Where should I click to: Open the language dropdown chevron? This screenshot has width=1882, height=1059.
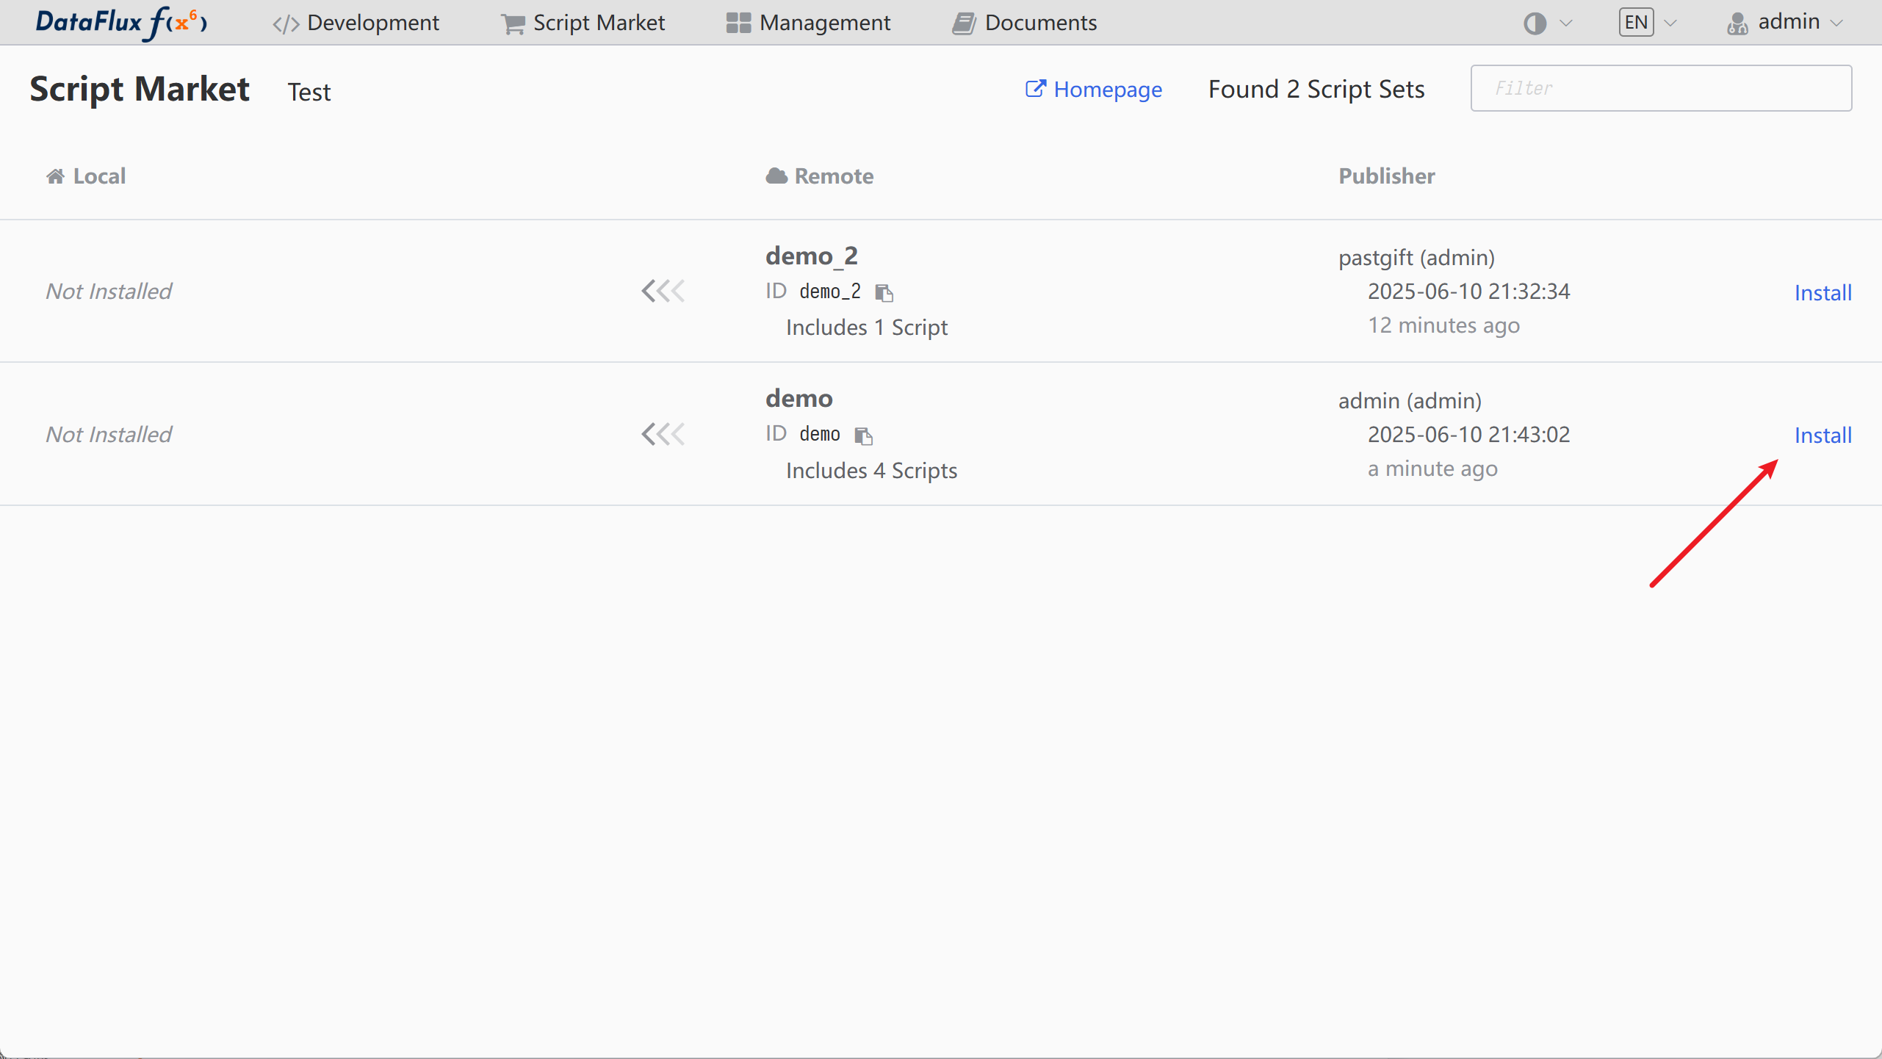(x=1670, y=24)
